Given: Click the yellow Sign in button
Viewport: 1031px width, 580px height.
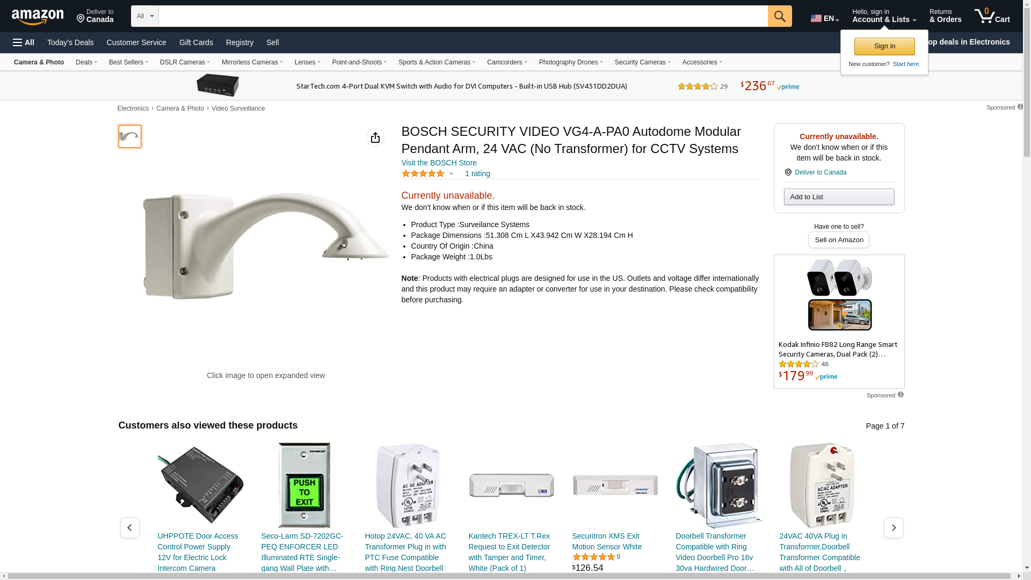Looking at the screenshot, I should 884,46.
